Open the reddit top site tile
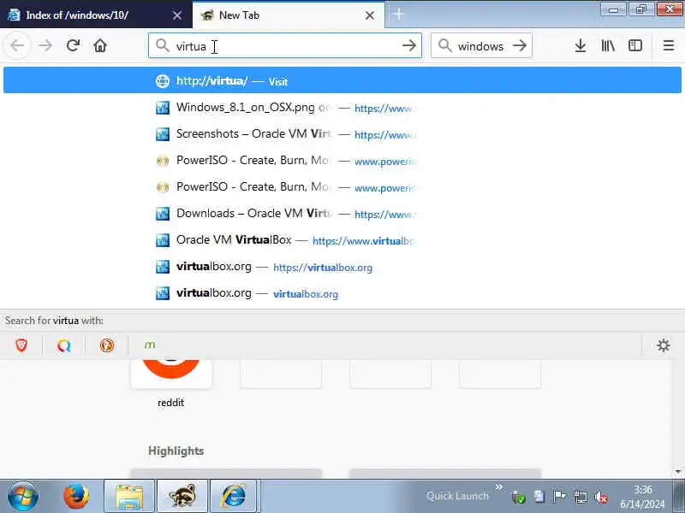Viewport: 685px width, 513px height. (170, 384)
